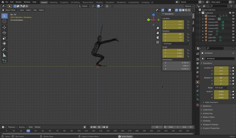
Task: Open the XYZ Euler rotation mode dropdown
Action: [x=177, y=44]
